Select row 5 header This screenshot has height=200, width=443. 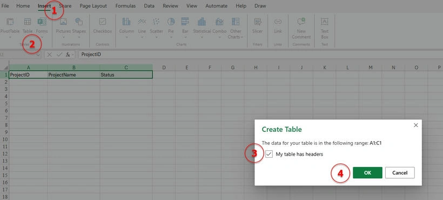[4, 103]
